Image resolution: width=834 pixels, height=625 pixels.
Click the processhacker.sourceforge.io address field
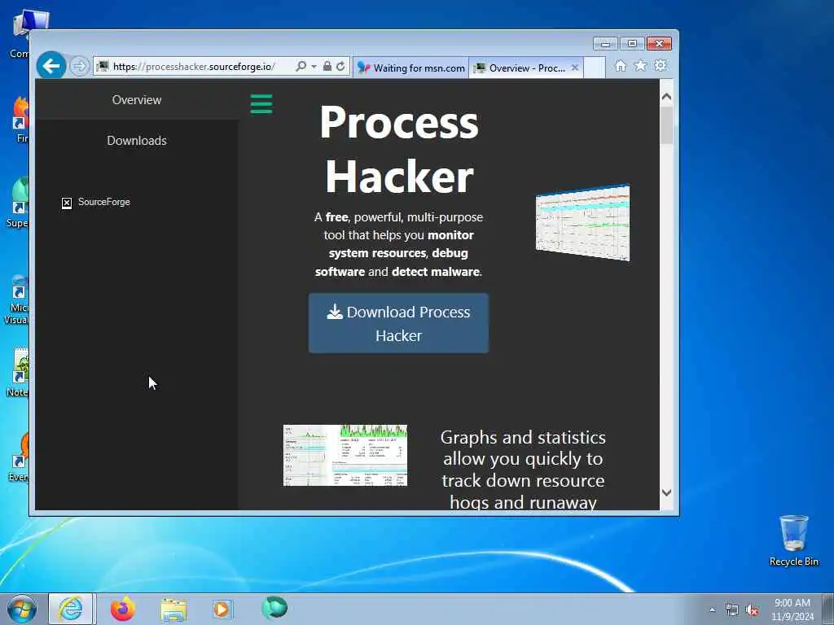[194, 67]
